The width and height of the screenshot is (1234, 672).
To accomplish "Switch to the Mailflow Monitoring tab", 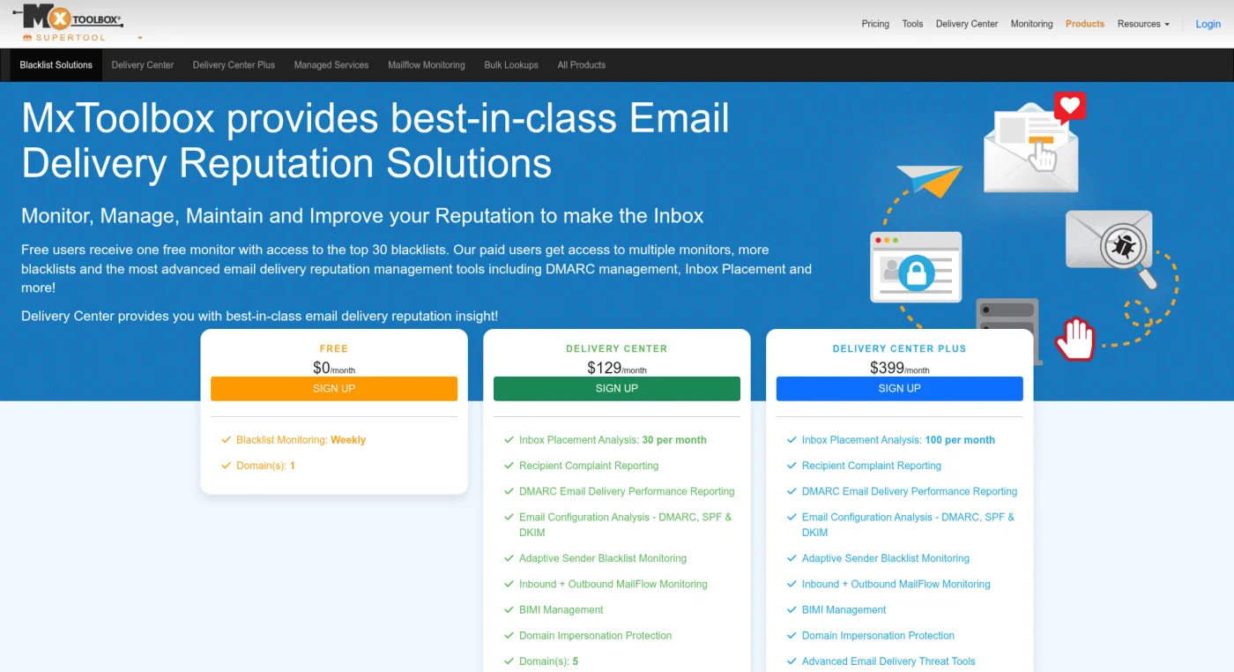I will click(427, 65).
